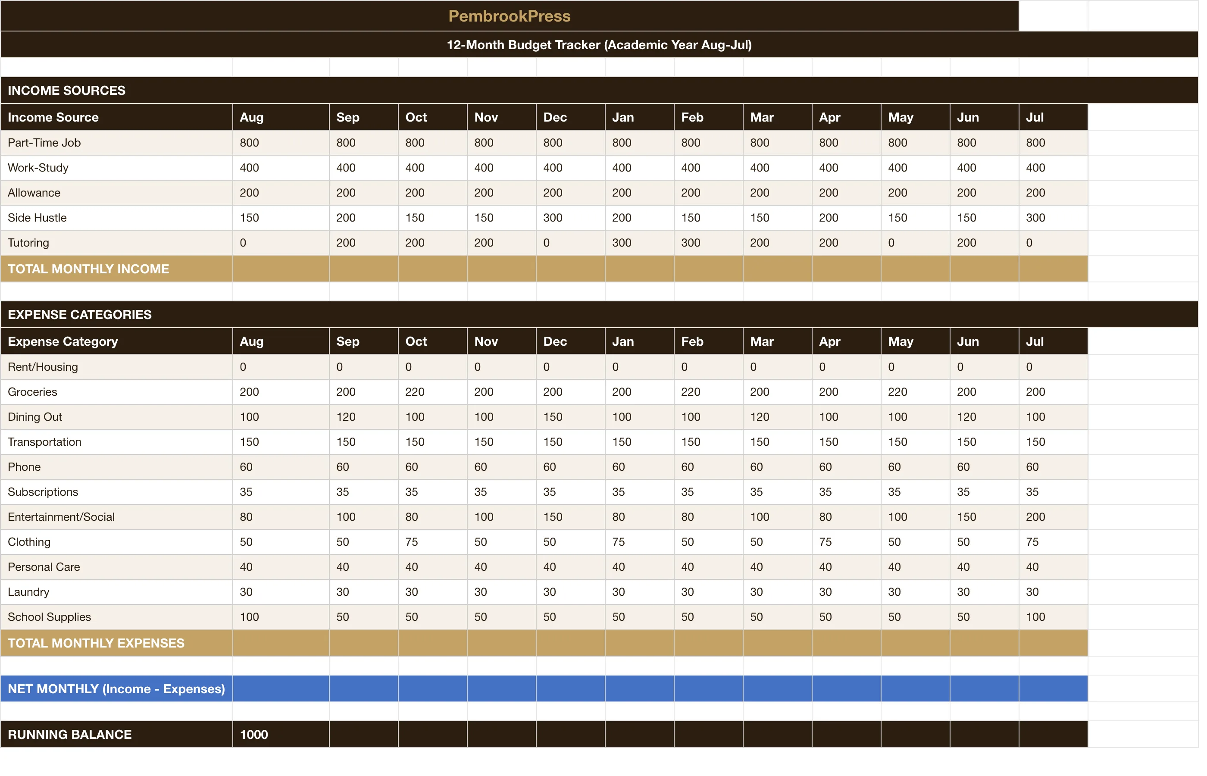
Task: Click the RUNNING BALANCE label cell
Action: (116, 735)
